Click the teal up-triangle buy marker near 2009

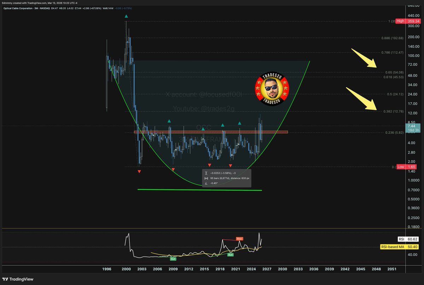point(169,121)
